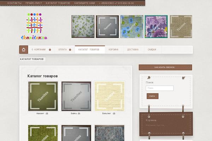The width and height of the screenshot is (212, 141).
Task: Open О компании menu item
Action: (39, 50)
